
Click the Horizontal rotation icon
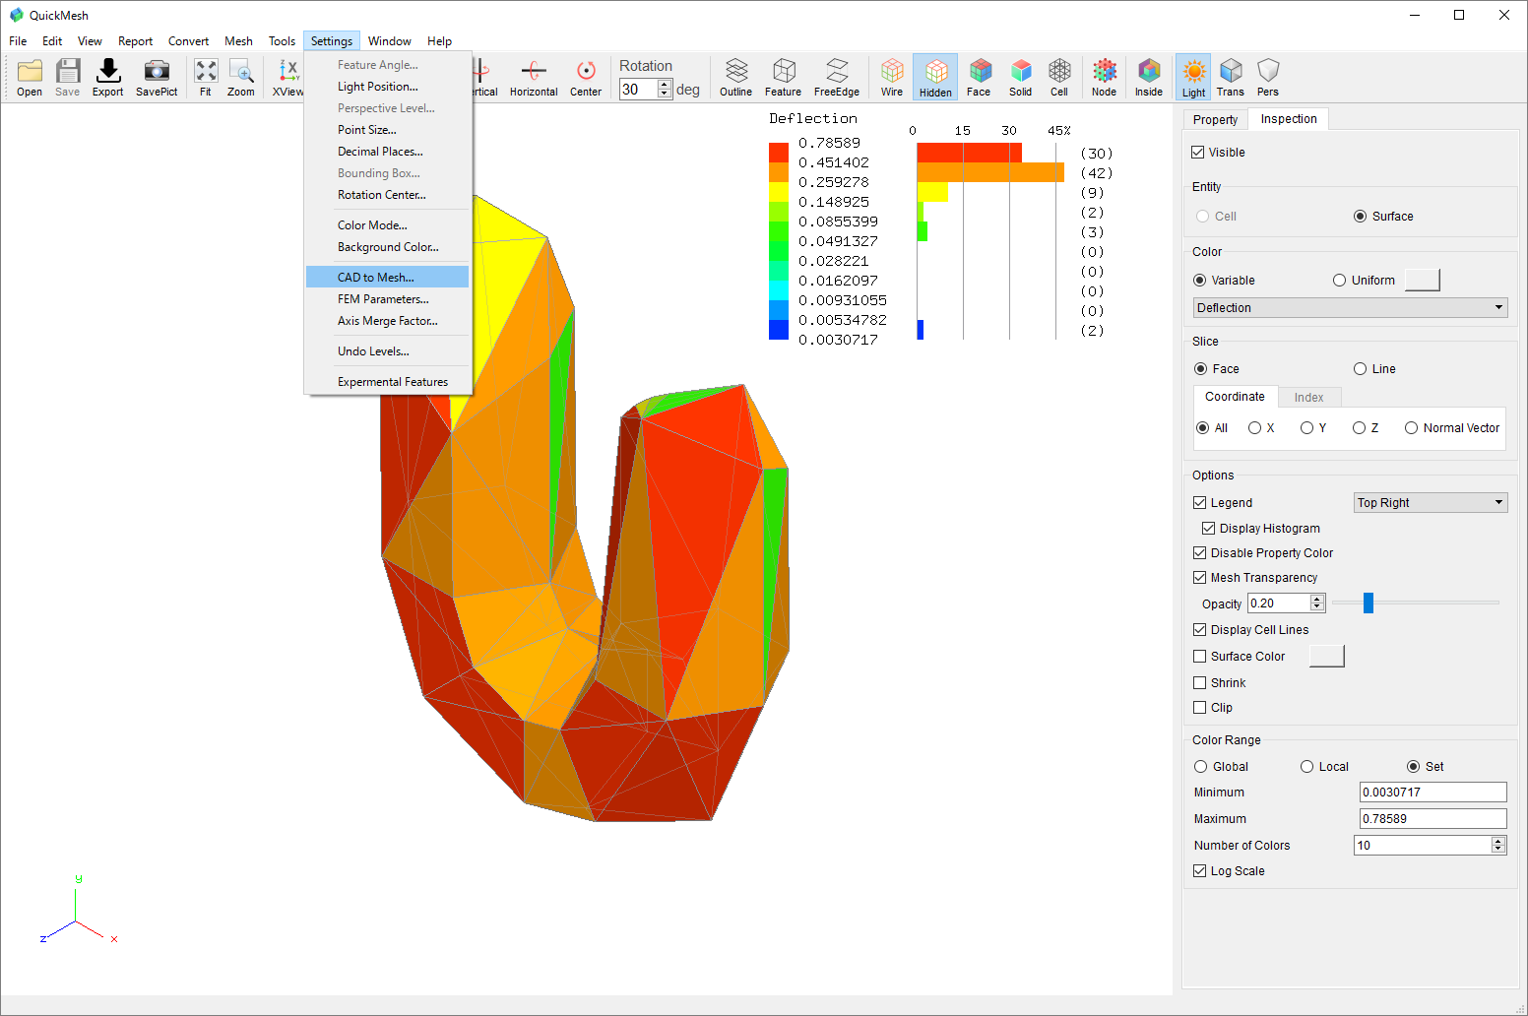point(534,77)
